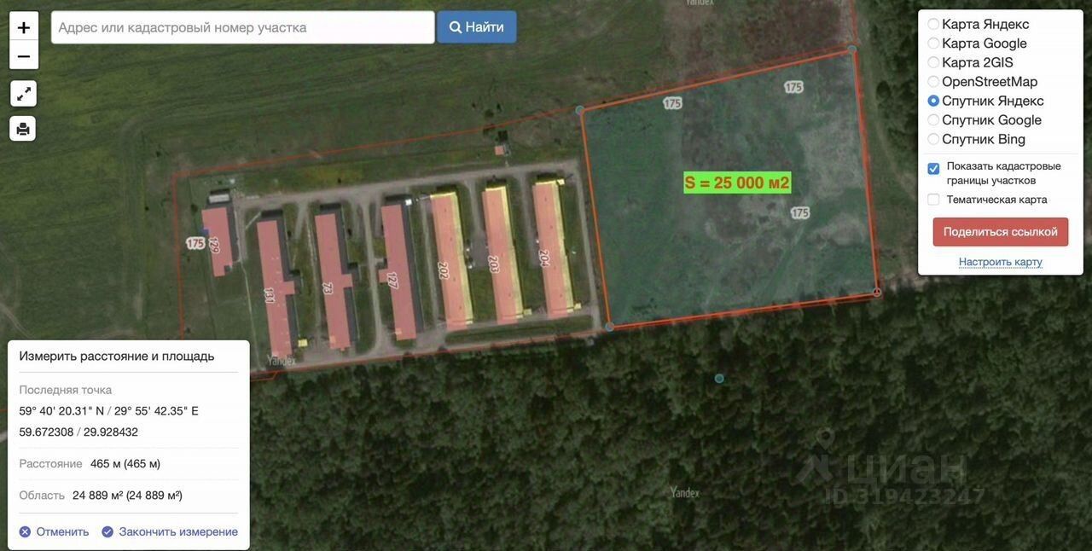
Task: Click the magnifier Найти search button
Action: [477, 27]
